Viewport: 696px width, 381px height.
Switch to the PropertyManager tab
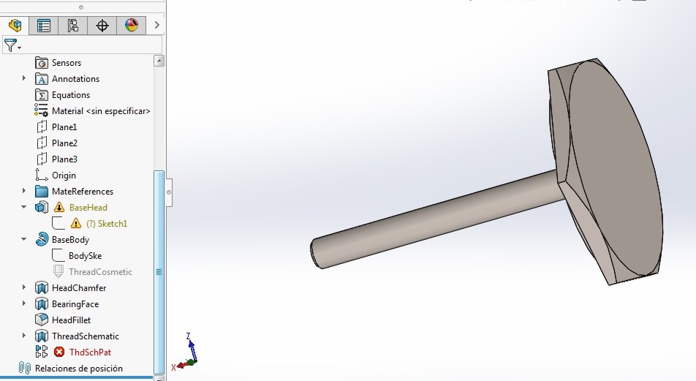coord(44,26)
